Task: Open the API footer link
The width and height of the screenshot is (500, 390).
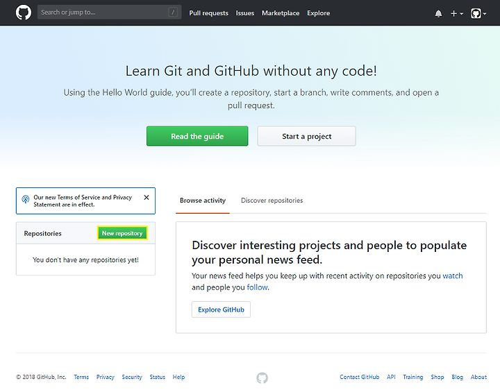Action: [x=391, y=377]
